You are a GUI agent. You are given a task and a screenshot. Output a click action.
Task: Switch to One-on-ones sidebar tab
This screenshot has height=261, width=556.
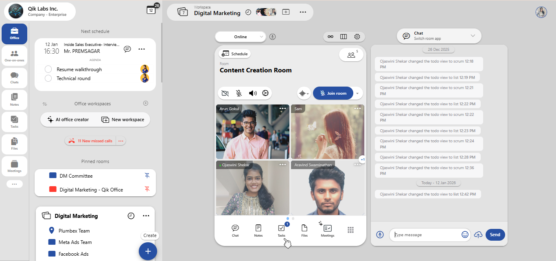(14, 56)
